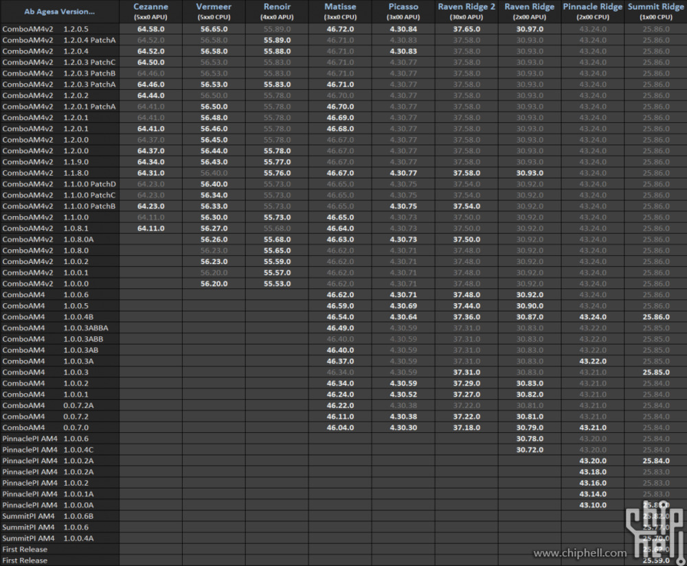
Task: Click Picasso cell 4.30.30
Action: [x=403, y=428]
